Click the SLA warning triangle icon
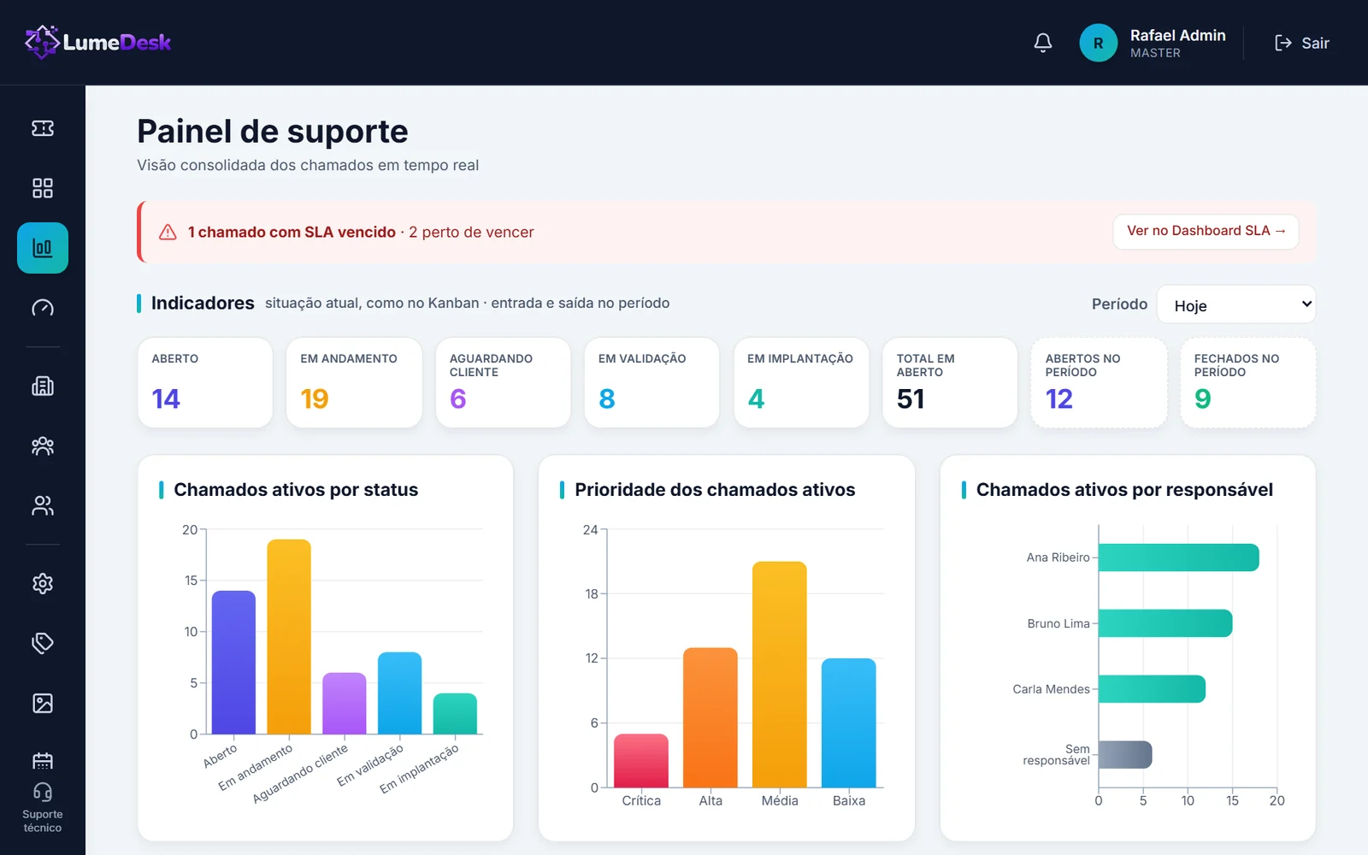1368x855 pixels. click(168, 232)
